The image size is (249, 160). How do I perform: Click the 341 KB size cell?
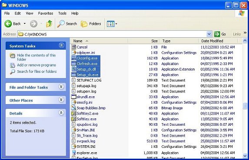click(x=152, y=86)
